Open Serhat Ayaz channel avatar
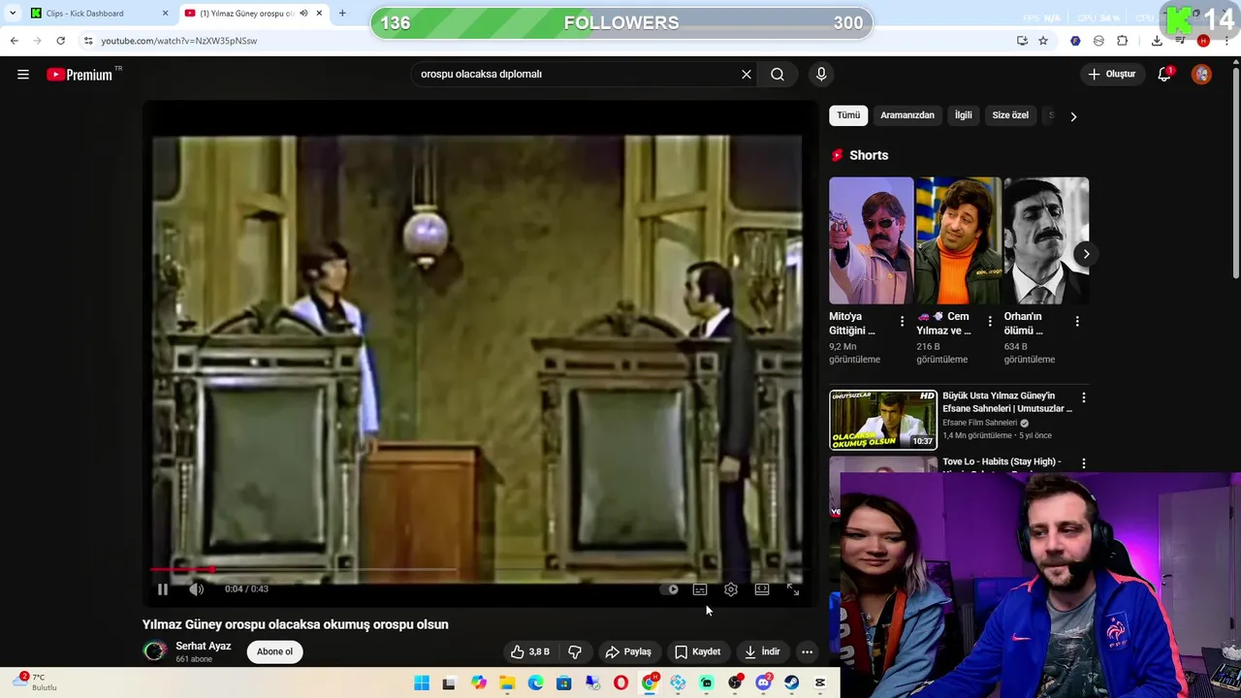 [x=154, y=651]
